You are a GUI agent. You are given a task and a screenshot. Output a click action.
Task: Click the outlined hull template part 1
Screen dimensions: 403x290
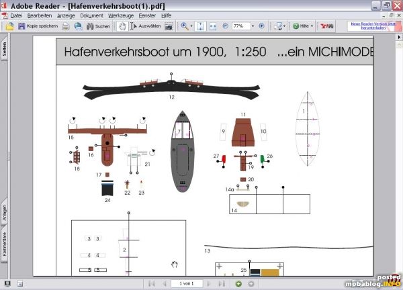(x=308, y=129)
